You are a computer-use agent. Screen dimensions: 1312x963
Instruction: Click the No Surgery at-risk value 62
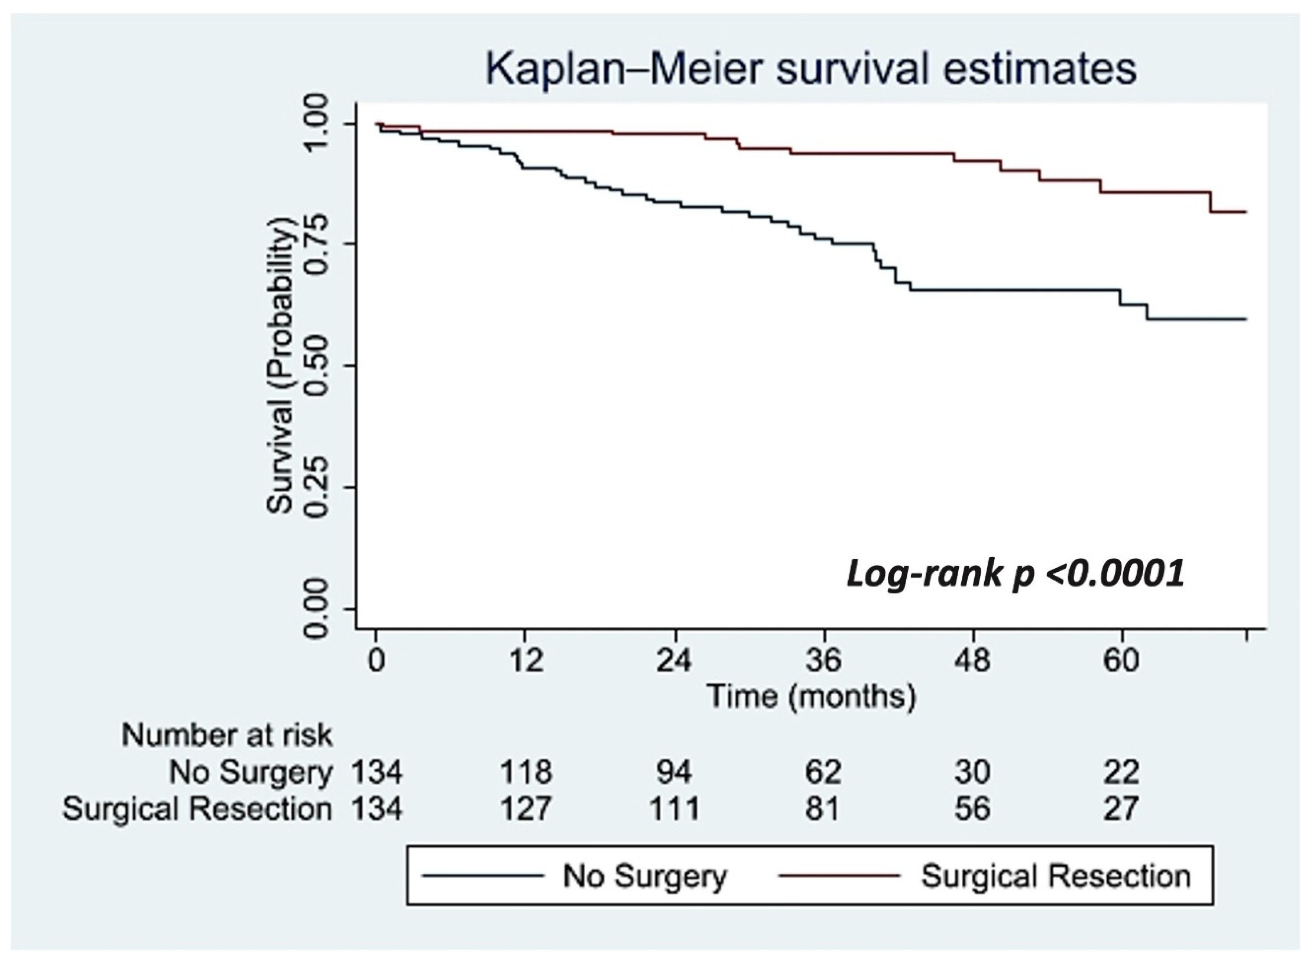pos(823,772)
